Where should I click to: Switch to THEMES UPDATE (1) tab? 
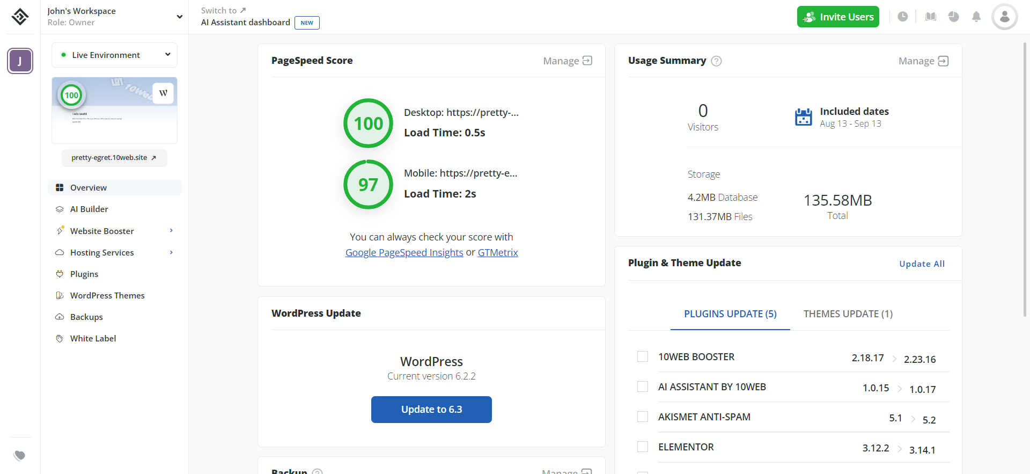click(x=848, y=314)
